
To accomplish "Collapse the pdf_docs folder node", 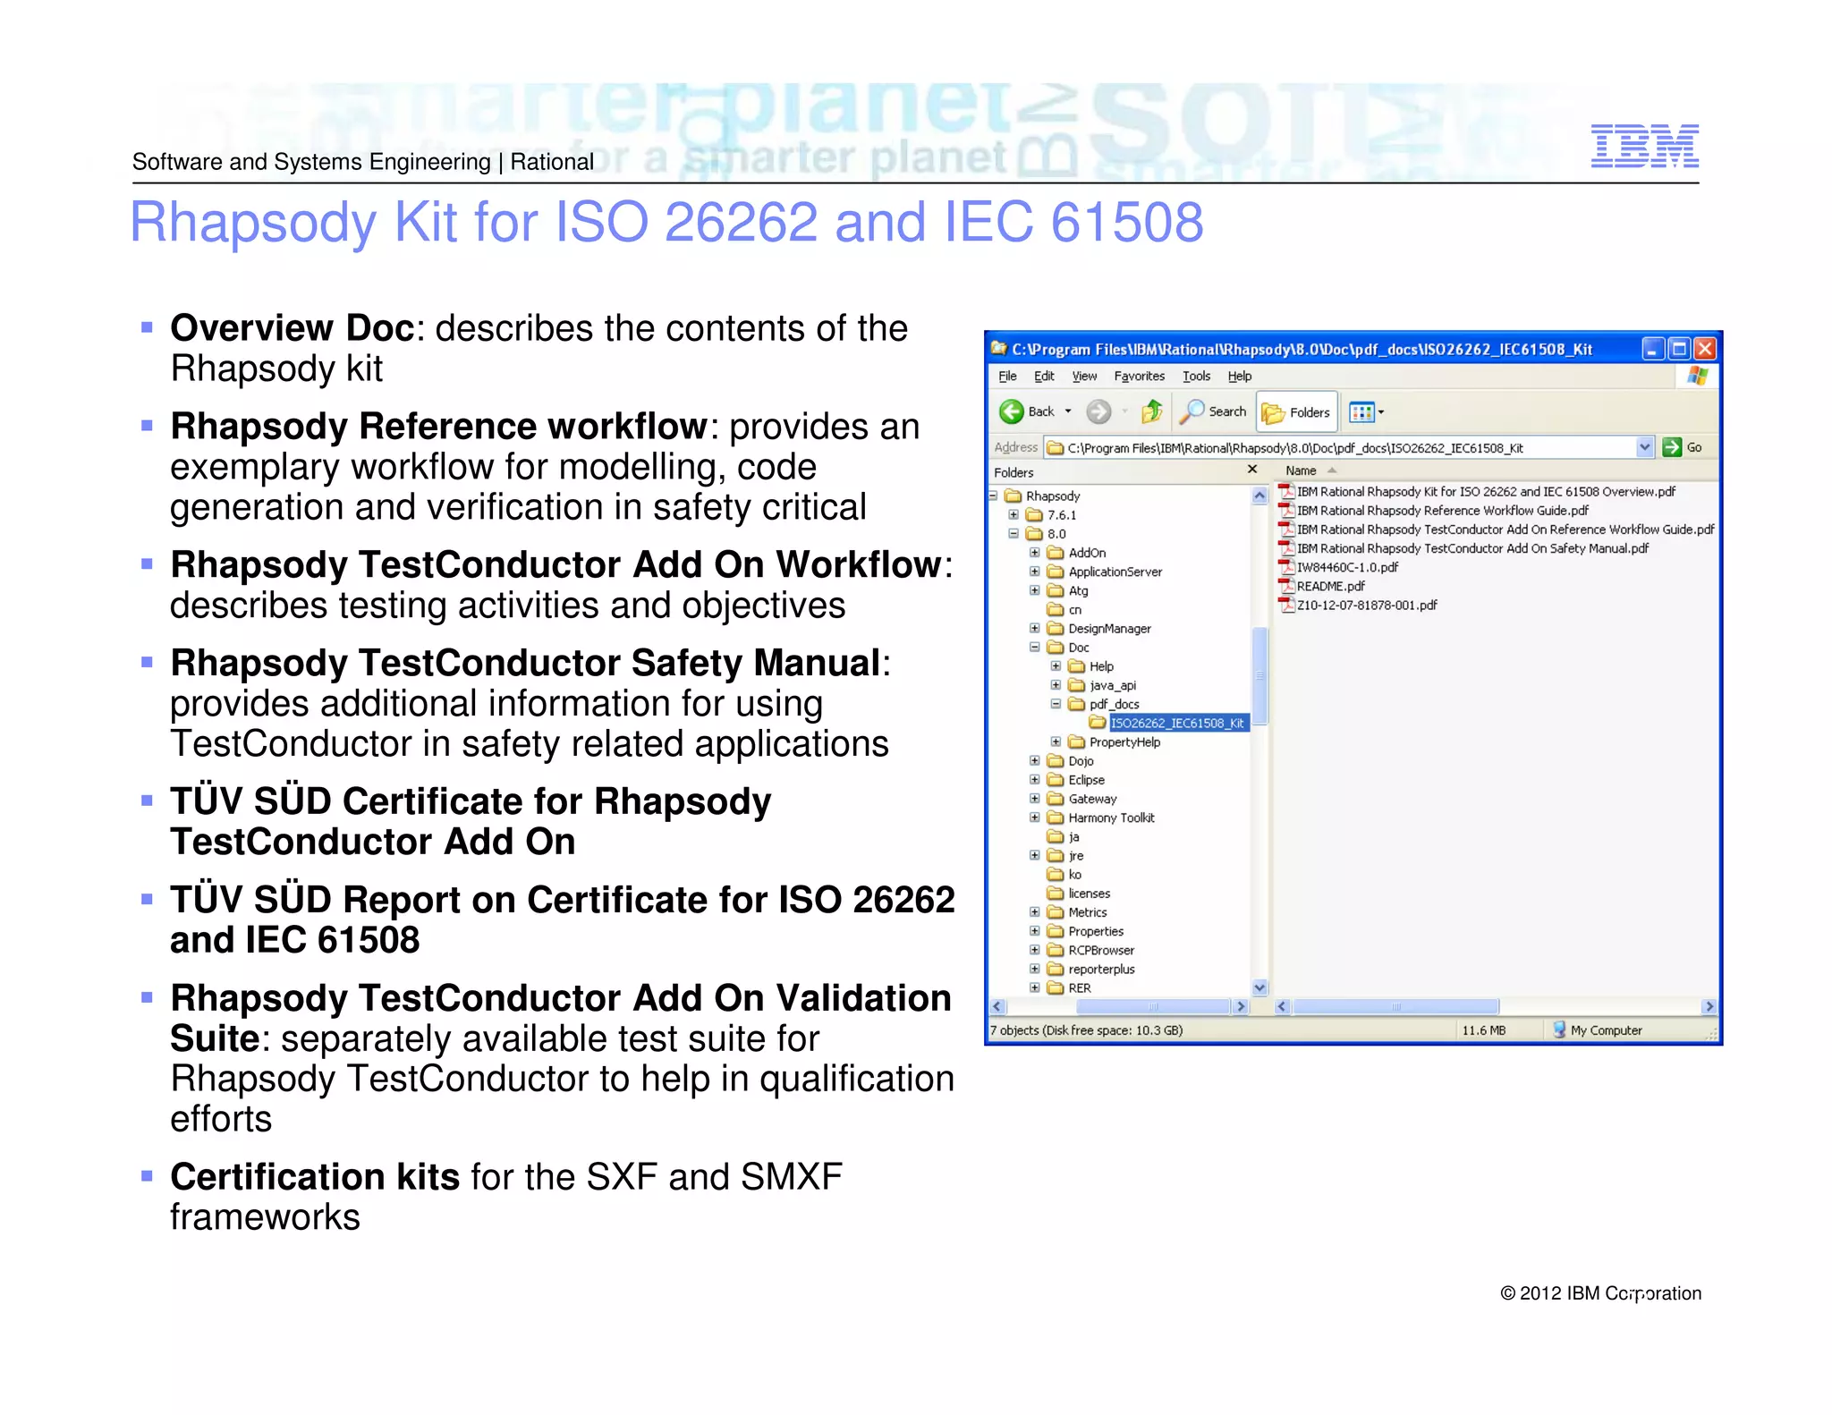I will click(1056, 704).
